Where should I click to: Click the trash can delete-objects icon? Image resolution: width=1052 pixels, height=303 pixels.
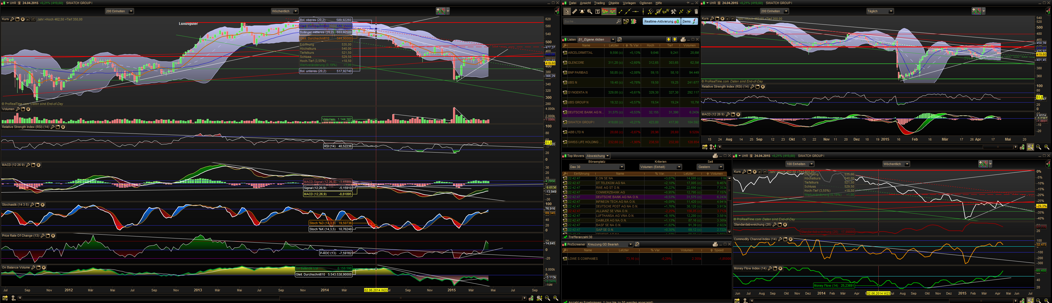pos(696,12)
